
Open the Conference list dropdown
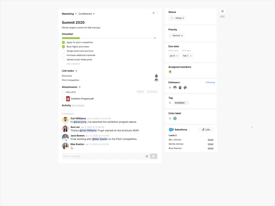pos(86,14)
